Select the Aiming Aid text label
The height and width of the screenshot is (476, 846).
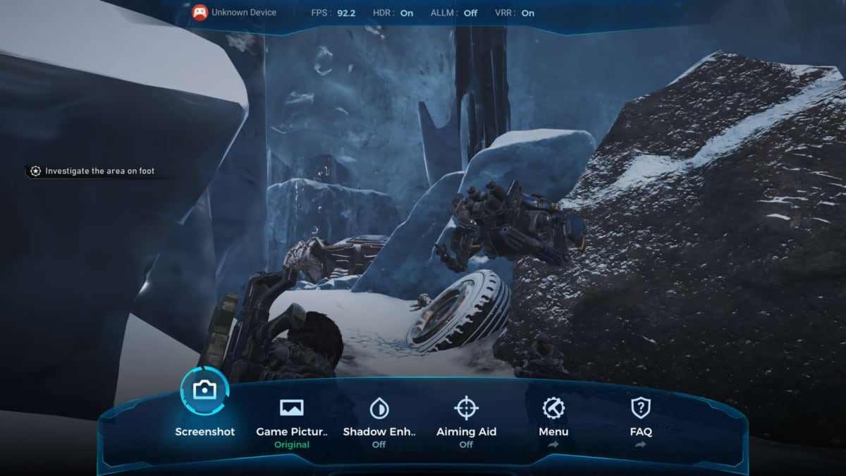click(466, 432)
